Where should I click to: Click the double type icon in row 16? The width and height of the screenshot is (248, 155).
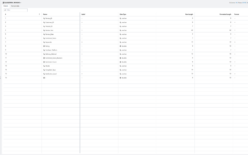120,78
